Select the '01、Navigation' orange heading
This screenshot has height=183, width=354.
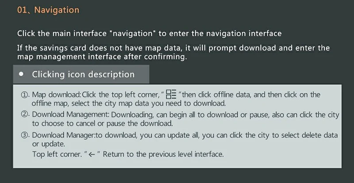coord(48,10)
